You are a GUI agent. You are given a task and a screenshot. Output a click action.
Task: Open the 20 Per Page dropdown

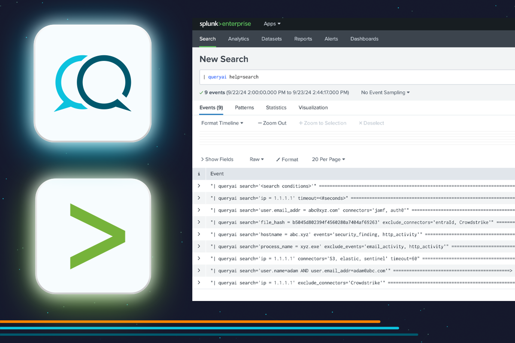point(328,159)
